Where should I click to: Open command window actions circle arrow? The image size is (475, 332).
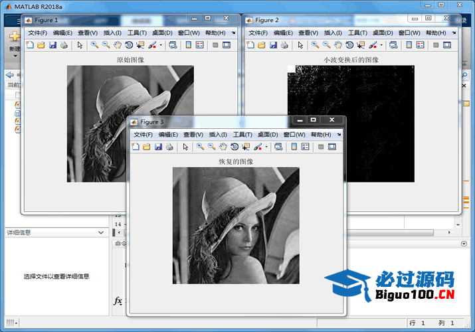(x=464, y=244)
